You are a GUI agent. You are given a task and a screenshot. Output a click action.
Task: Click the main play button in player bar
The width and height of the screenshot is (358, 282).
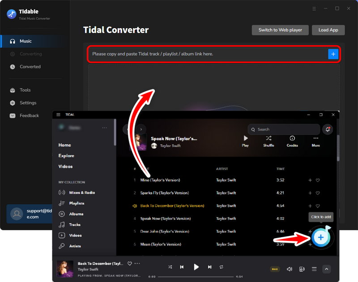(196, 267)
